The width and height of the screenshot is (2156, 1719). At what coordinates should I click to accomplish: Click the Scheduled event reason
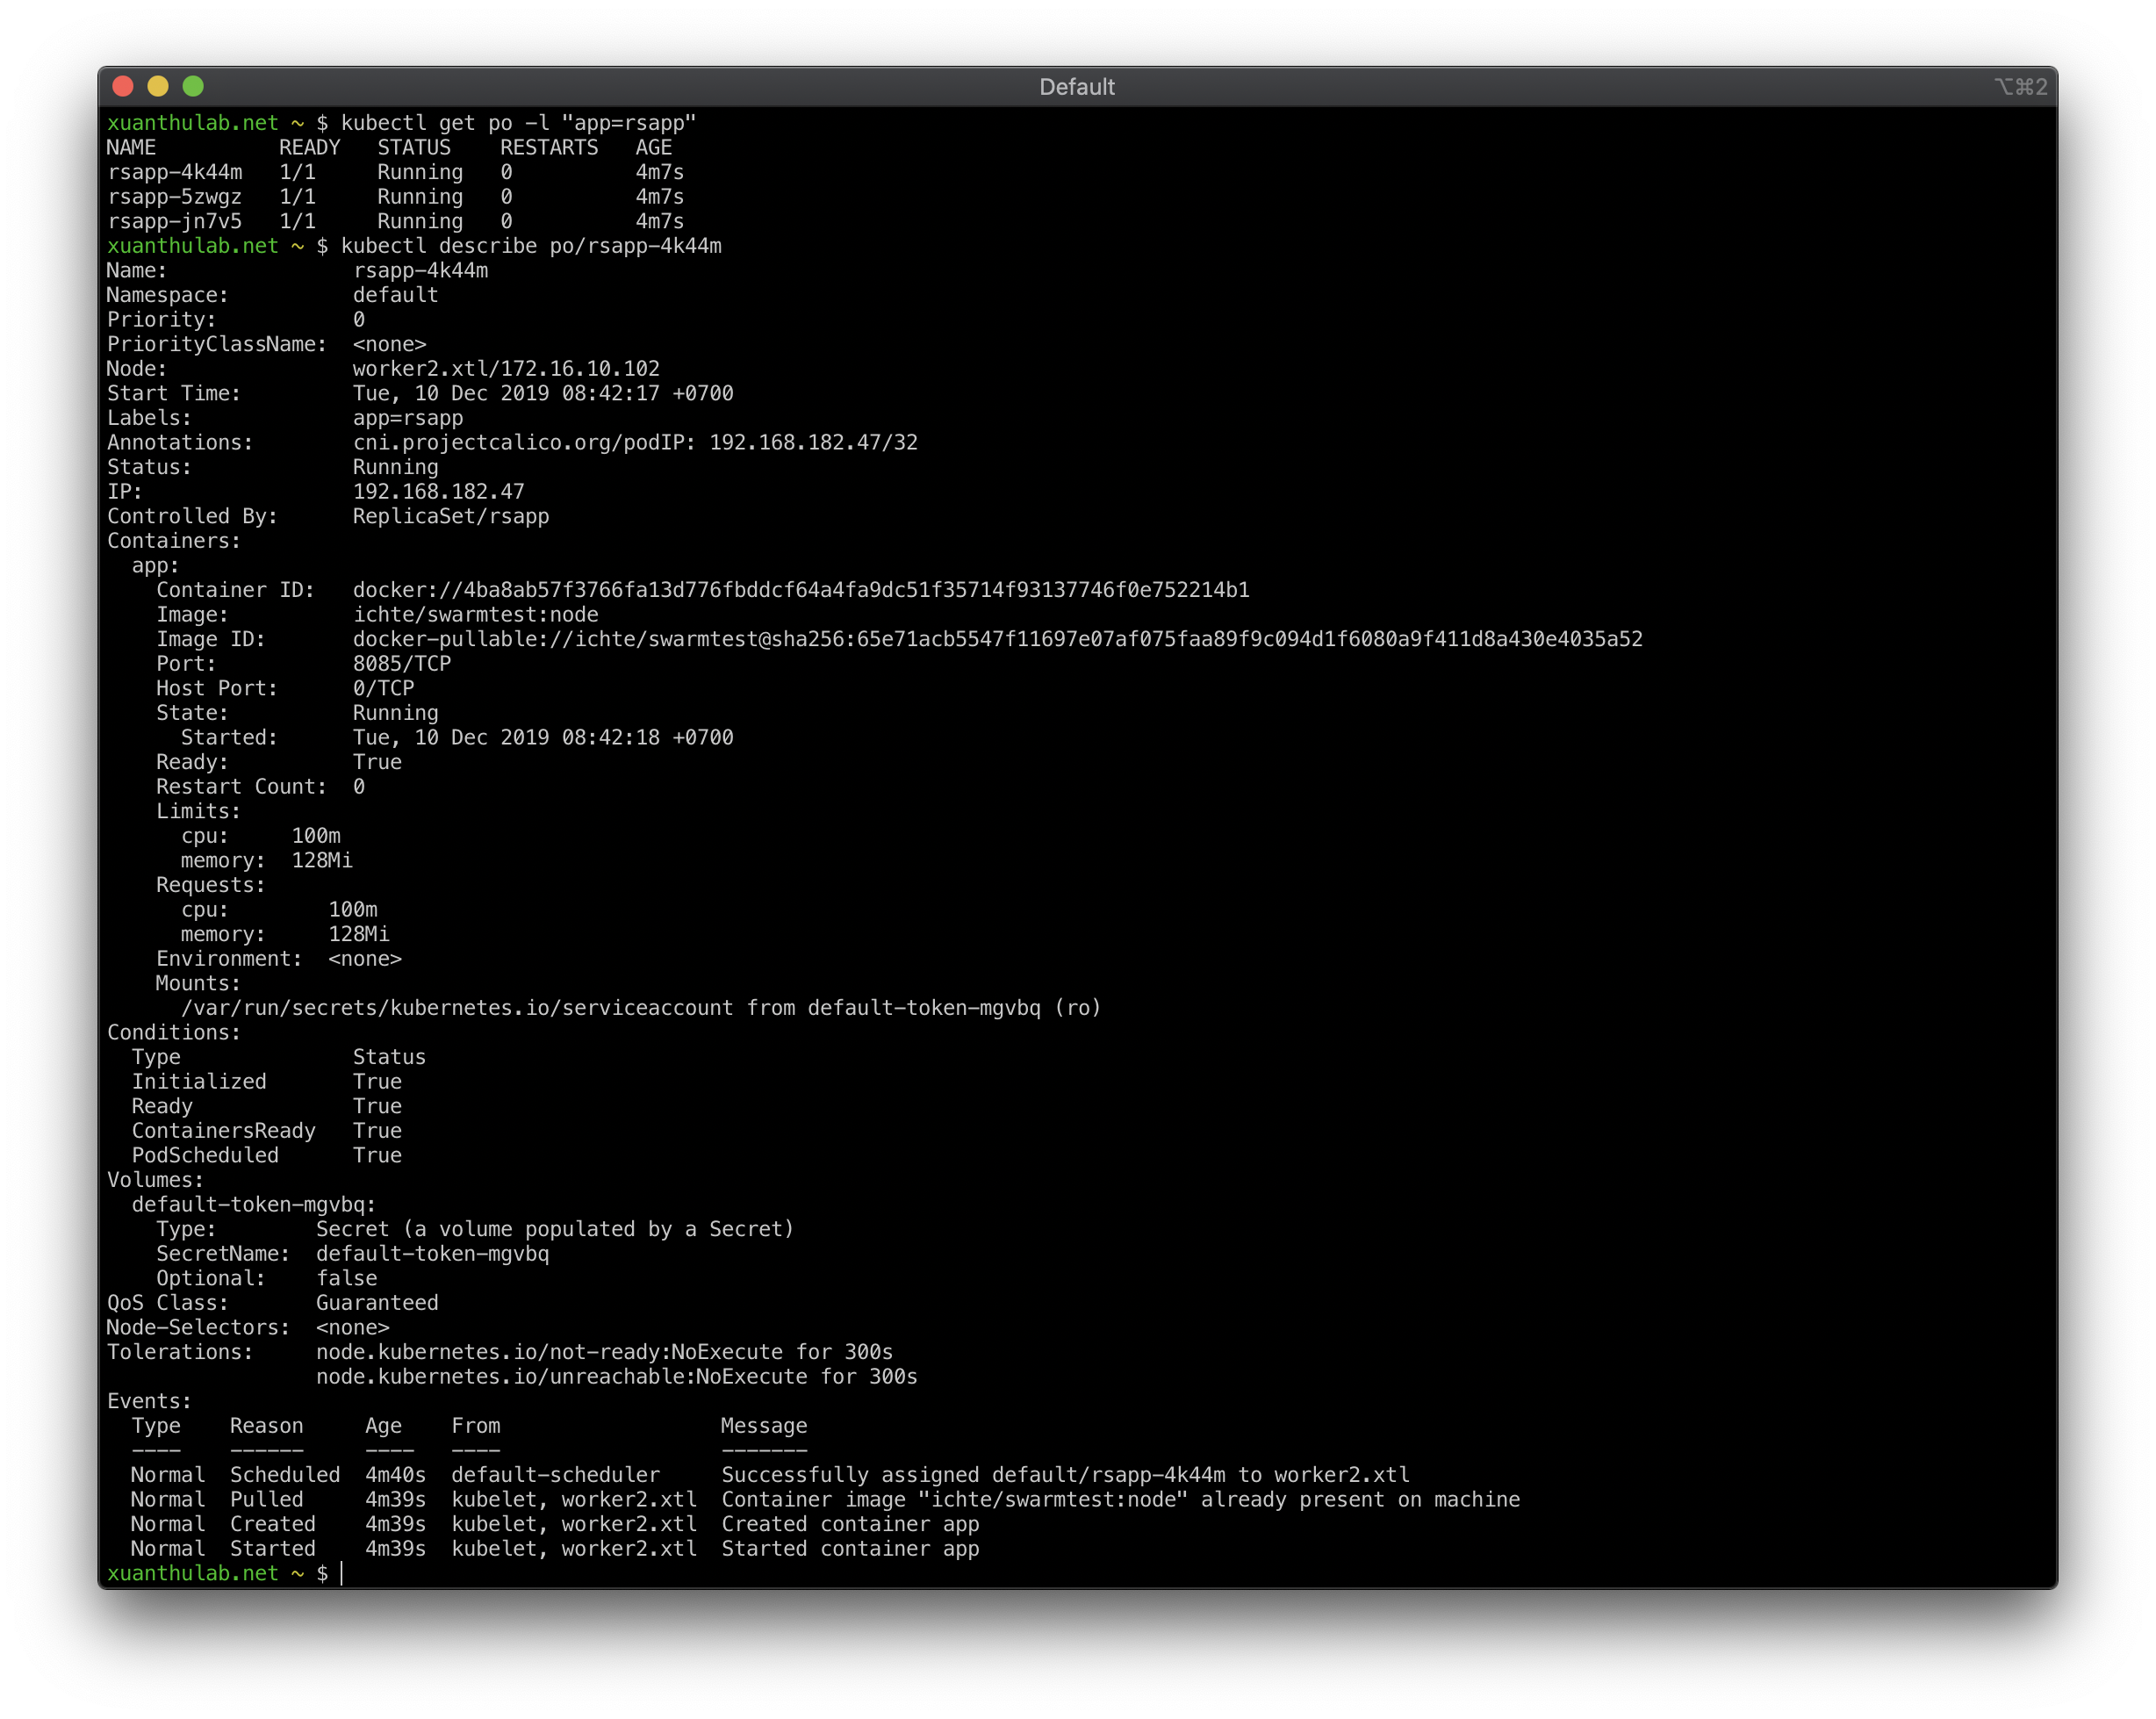(x=284, y=1475)
